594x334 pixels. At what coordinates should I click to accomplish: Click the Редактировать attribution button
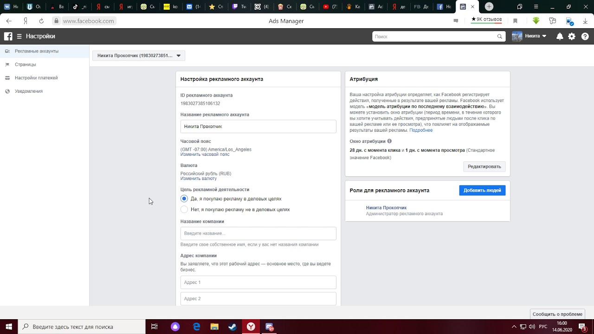(x=484, y=167)
